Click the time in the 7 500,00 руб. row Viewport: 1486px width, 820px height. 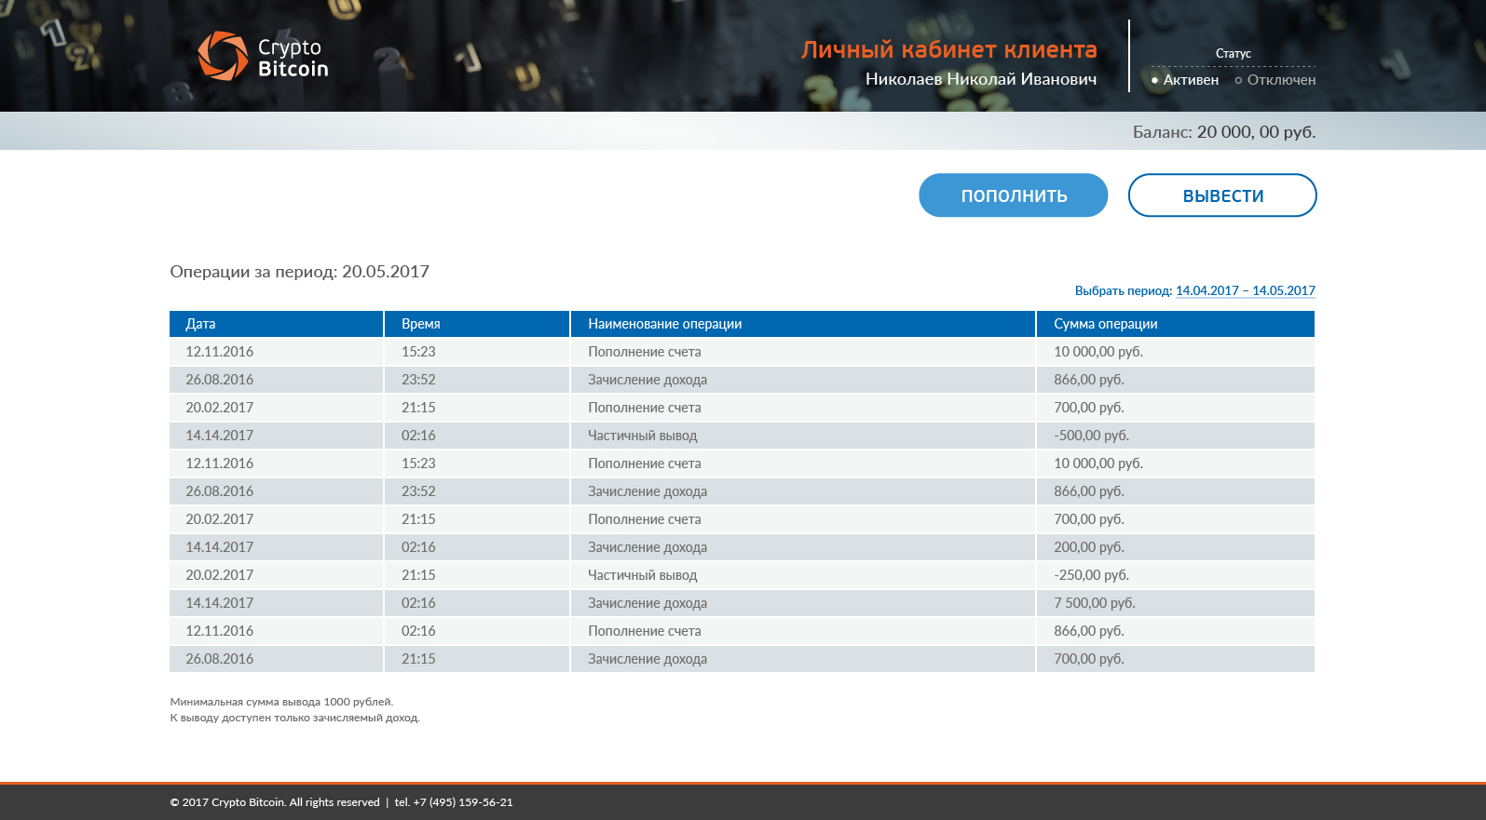click(x=418, y=603)
